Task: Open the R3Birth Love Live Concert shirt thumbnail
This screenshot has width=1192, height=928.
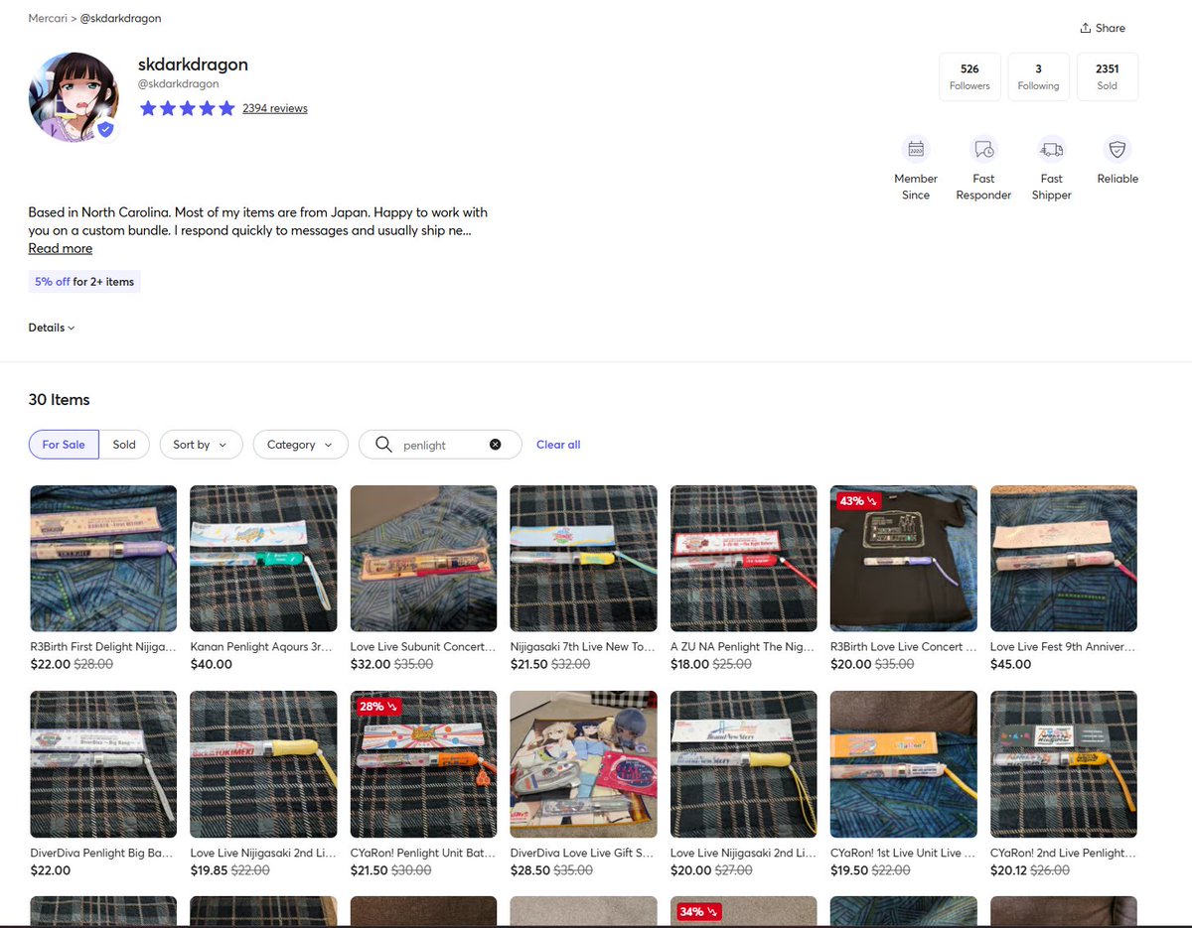Action: coord(904,558)
